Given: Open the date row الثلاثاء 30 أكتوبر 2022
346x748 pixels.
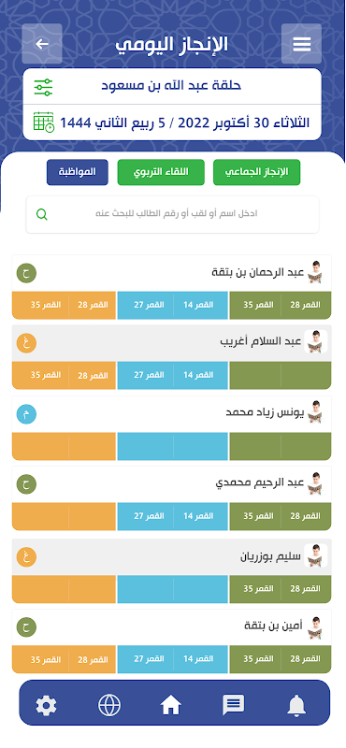Looking at the screenshot, I should [172, 122].
